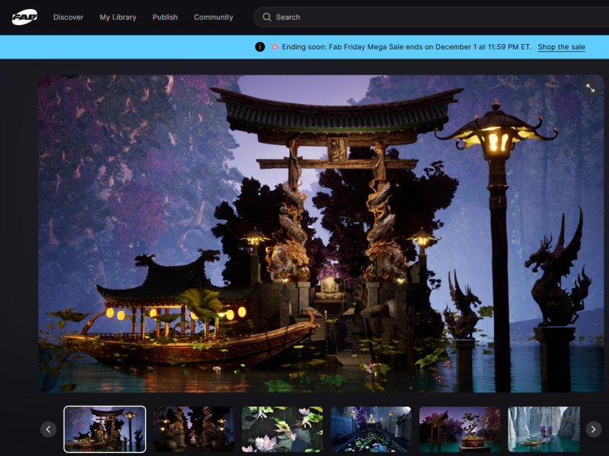Click the info icon in sale banner
Viewport: 609px width, 456px height.
260,47
